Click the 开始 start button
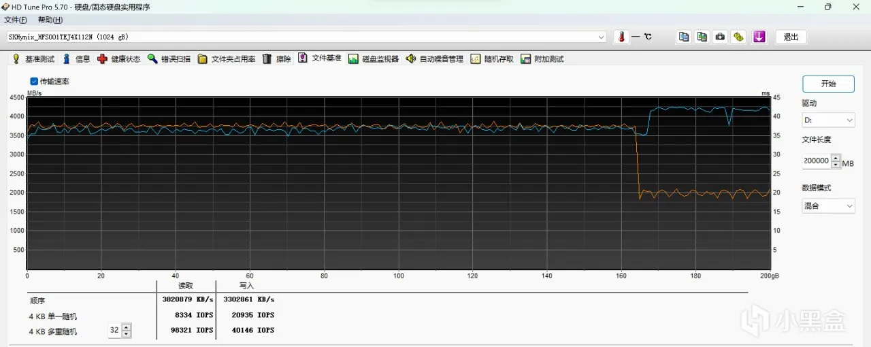 pyautogui.click(x=828, y=84)
